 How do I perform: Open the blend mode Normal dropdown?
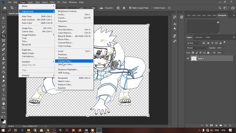[x=197, y=48]
